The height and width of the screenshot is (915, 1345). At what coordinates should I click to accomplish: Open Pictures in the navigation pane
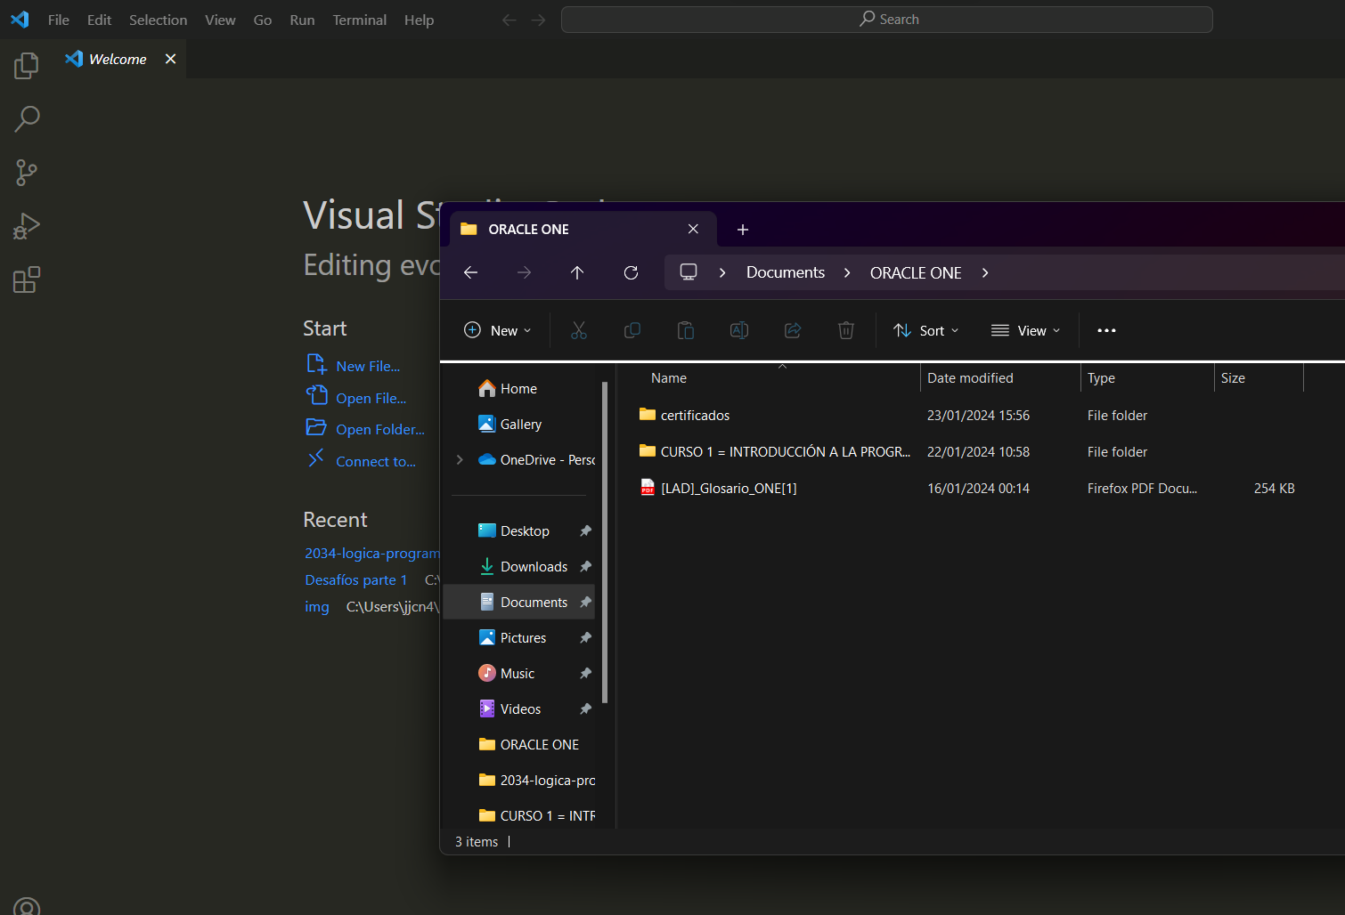pos(523,637)
